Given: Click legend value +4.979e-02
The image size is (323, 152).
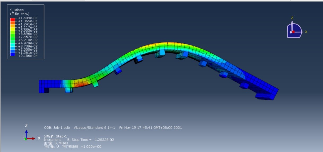Looking at the screenshot, I should [28, 43].
